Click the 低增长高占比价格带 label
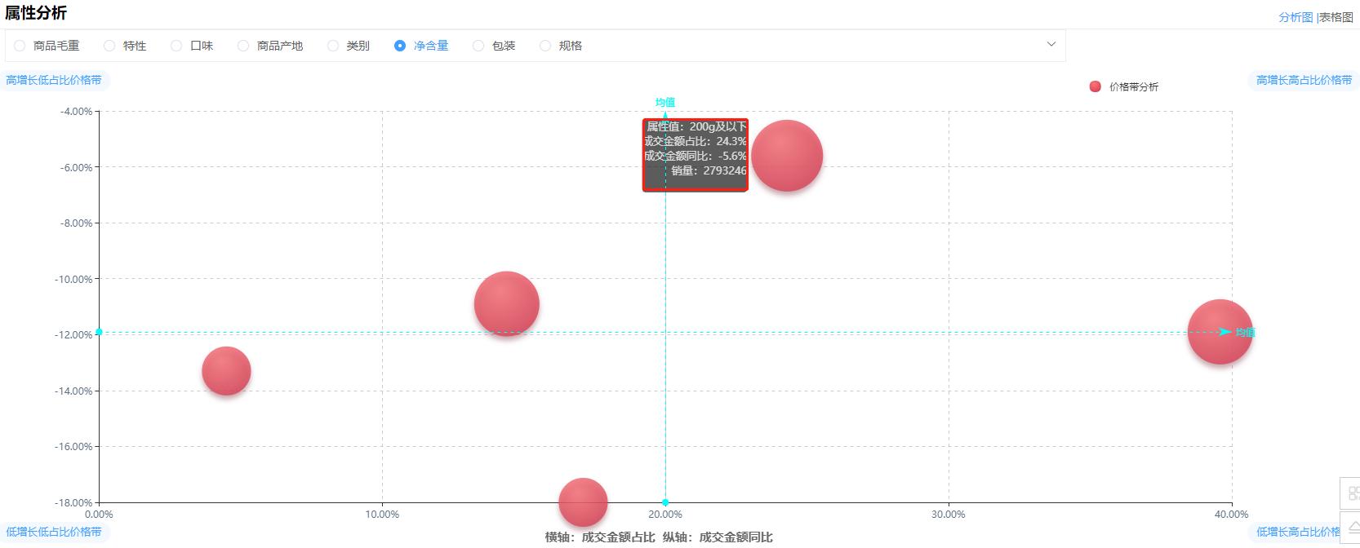The width and height of the screenshot is (1360, 548). click(x=1298, y=532)
